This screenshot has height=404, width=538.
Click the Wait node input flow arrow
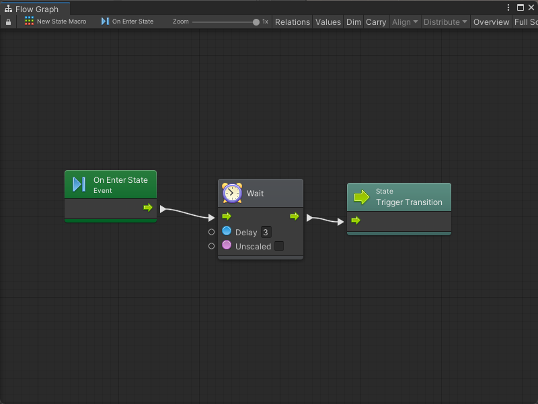pyautogui.click(x=227, y=216)
